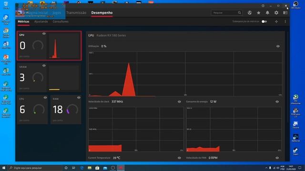
Task: Open the Consultores sub-tab
Action: 61,21
